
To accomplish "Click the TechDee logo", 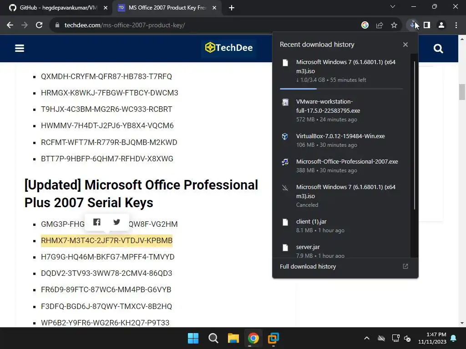I will (x=228, y=47).
